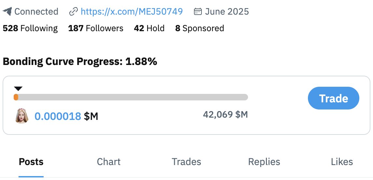Click the orange progress bar fill

click(16, 97)
